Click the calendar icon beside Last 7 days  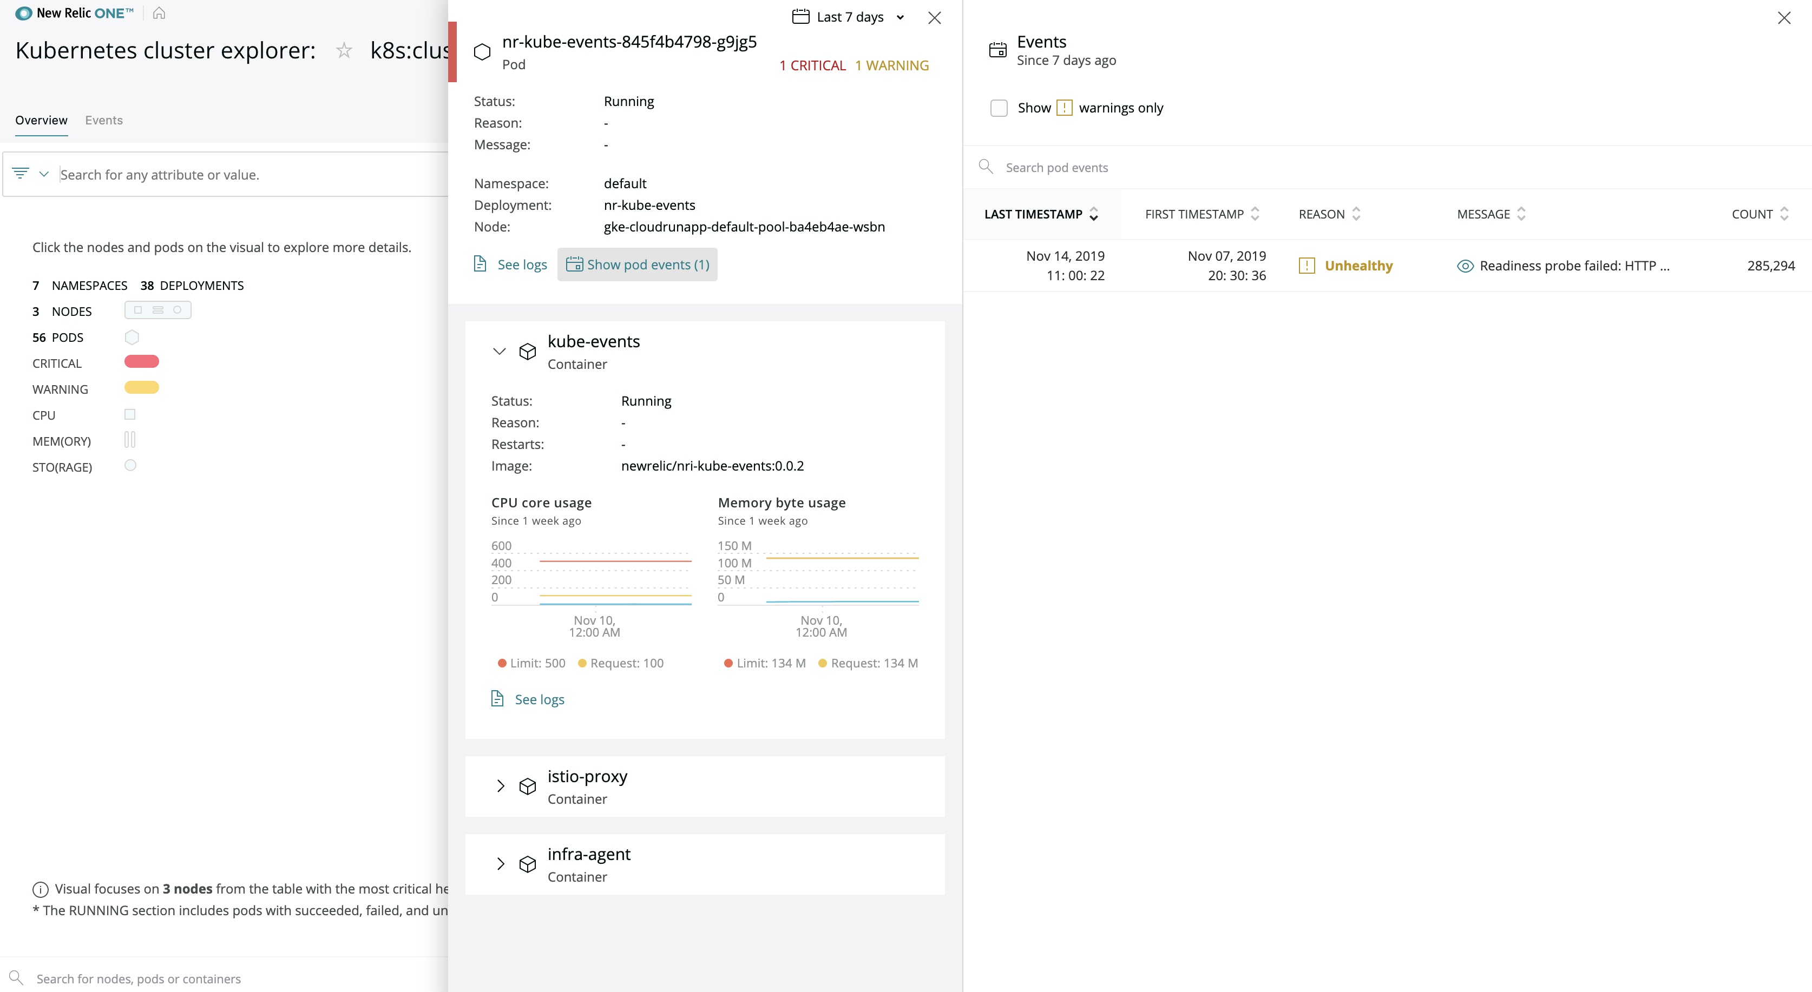coord(800,17)
